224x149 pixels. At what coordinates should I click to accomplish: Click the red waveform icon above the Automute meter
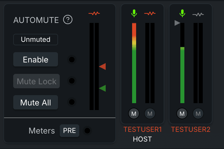click(94, 13)
